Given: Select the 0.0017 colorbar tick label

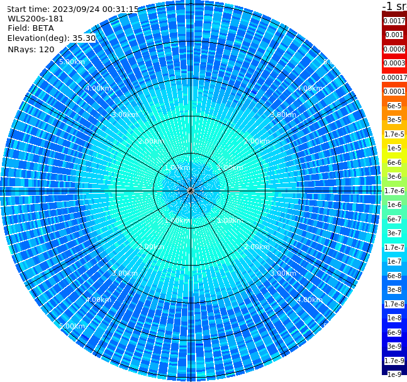Looking at the screenshot, I should 394,21.
